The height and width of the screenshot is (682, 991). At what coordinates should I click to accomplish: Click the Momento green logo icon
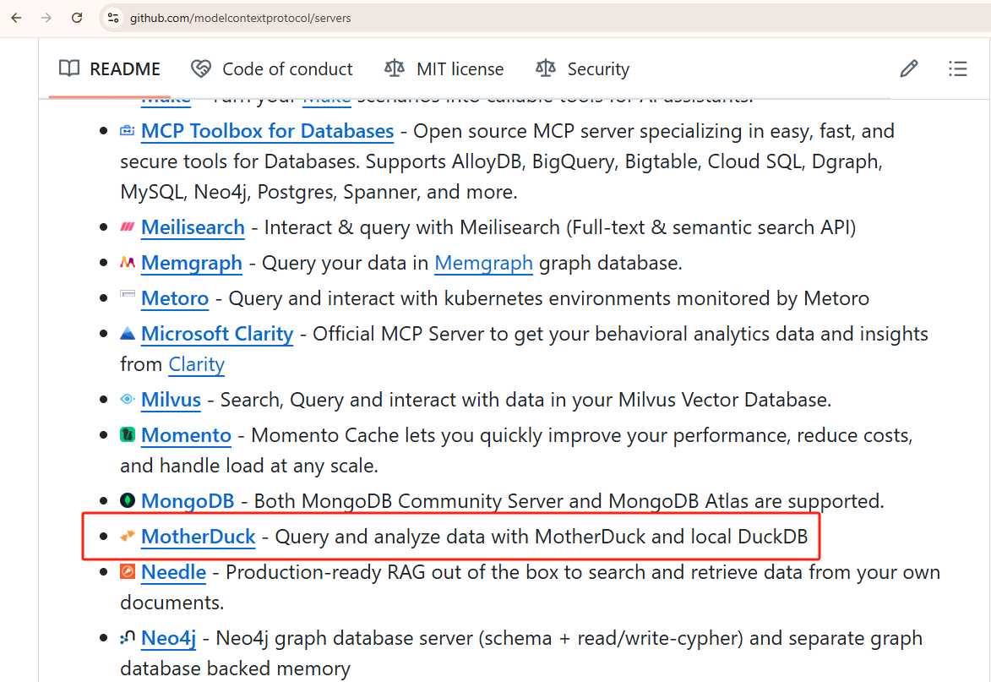(x=128, y=435)
